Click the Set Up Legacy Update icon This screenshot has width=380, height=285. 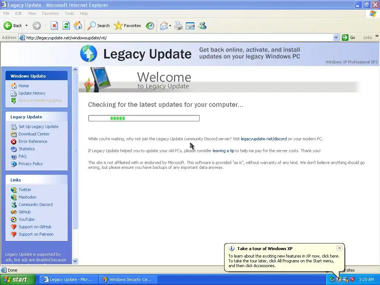click(x=14, y=127)
